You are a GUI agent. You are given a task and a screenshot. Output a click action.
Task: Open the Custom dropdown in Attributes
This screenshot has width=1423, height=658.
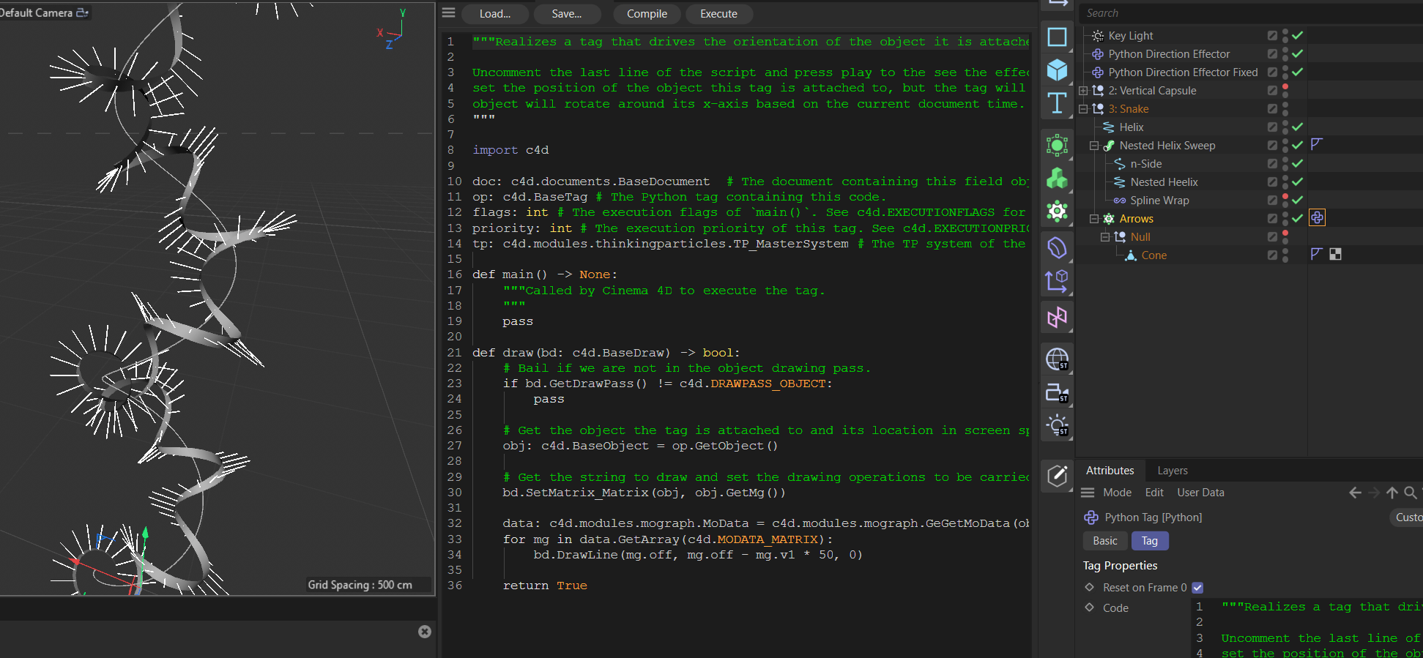point(1408,517)
